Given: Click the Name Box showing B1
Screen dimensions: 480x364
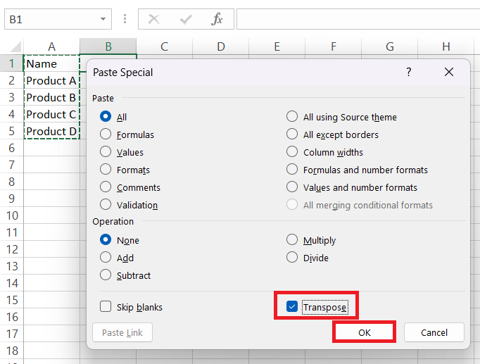Looking at the screenshot, I should (58, 19).
